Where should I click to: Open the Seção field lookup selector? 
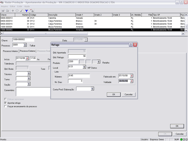pos(29,84)
